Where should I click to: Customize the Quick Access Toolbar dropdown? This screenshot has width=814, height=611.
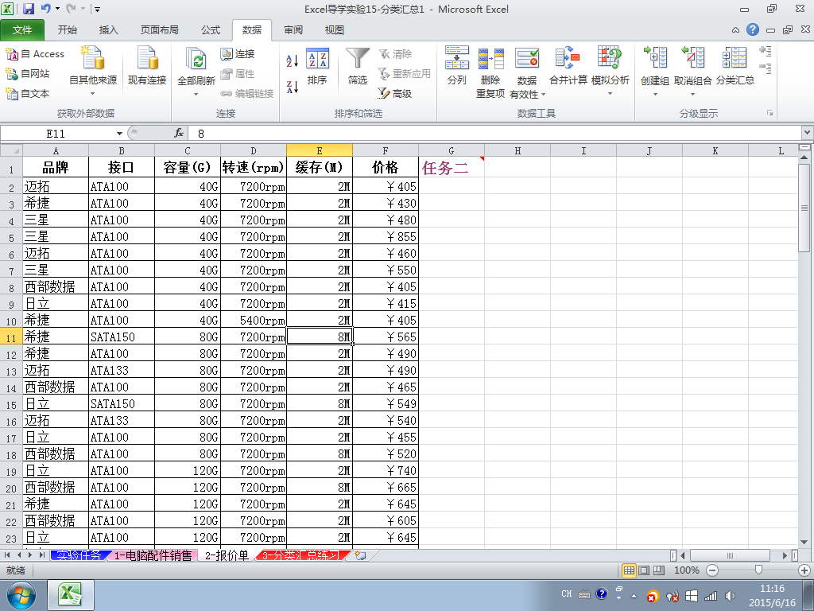[97, 10]
